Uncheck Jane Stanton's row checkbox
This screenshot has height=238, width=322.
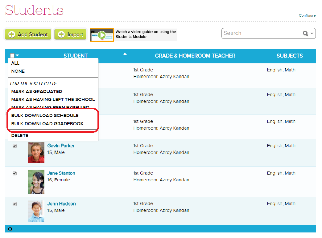coord(14,173)
